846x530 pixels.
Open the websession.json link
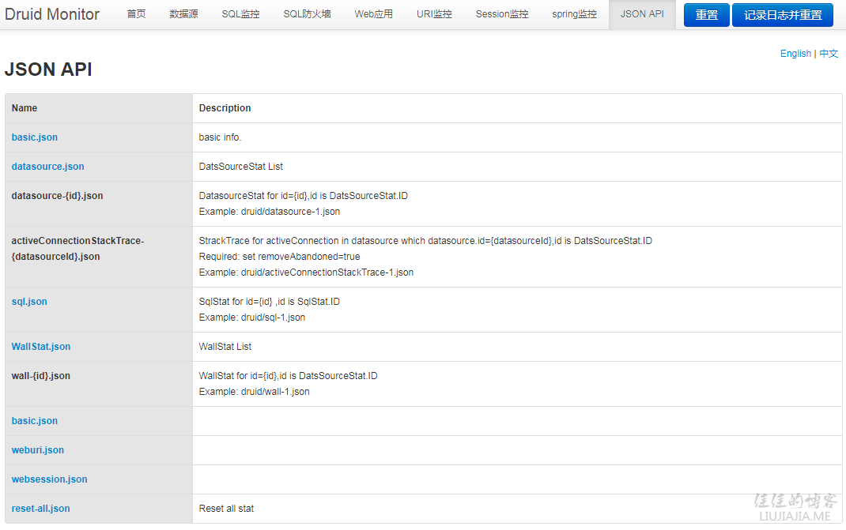coord(49,479)
